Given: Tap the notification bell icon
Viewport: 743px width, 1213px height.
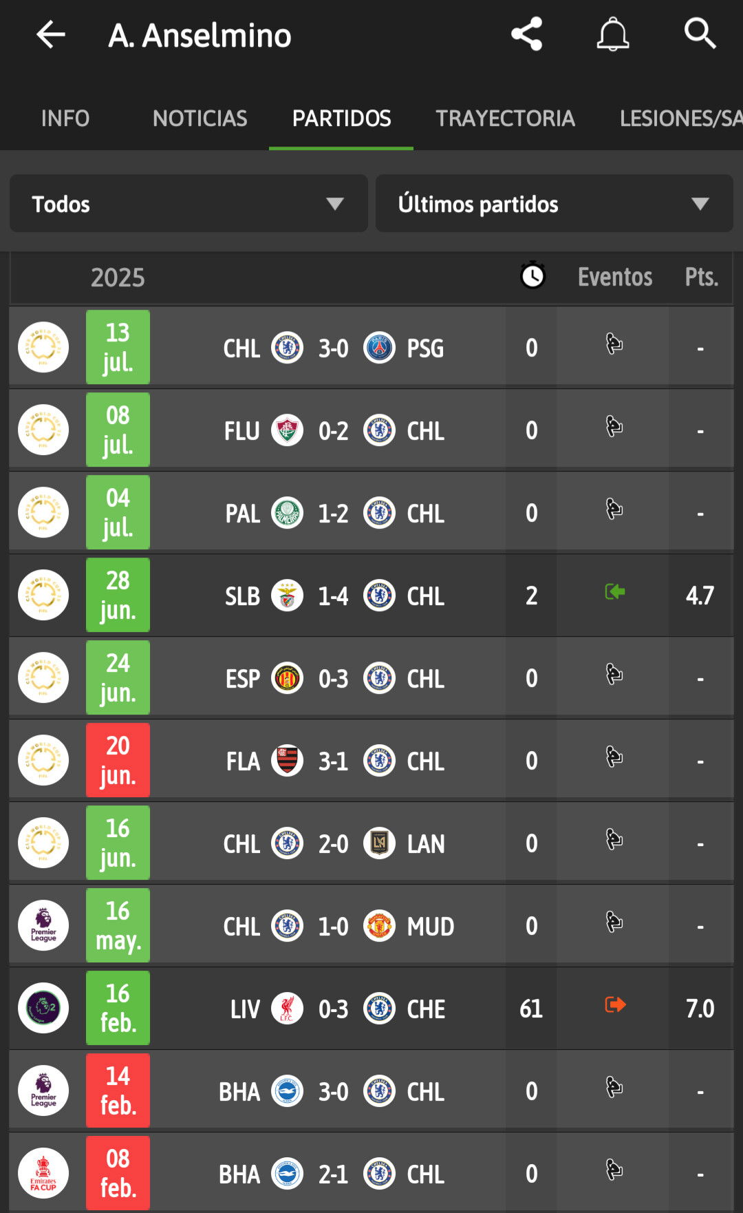Looking at the screenshot, I should tap(613, 34).
